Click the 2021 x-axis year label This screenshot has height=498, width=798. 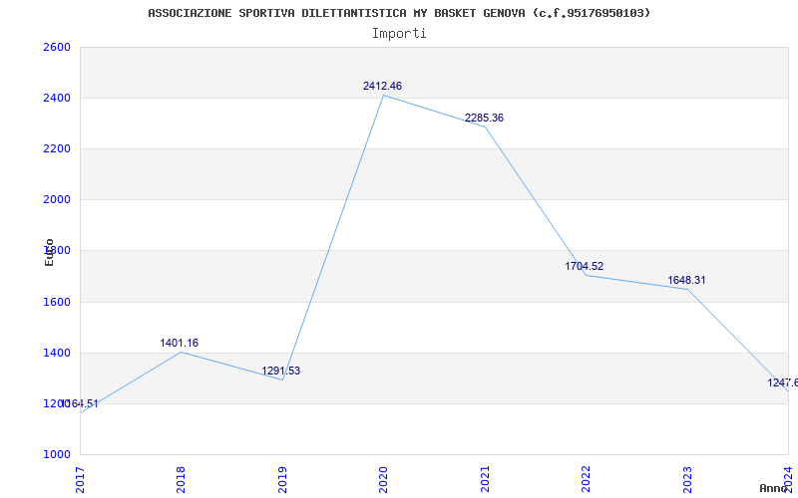click(485, 480)
